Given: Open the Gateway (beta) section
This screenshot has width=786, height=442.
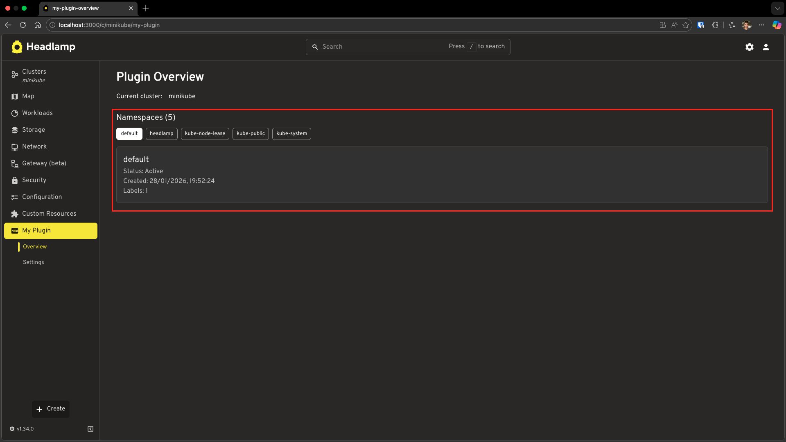Looking at the screenshot, I should 44,163.
